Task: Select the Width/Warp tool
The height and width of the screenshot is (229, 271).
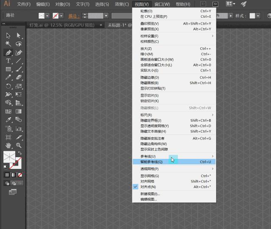Action: pos(8,94)
